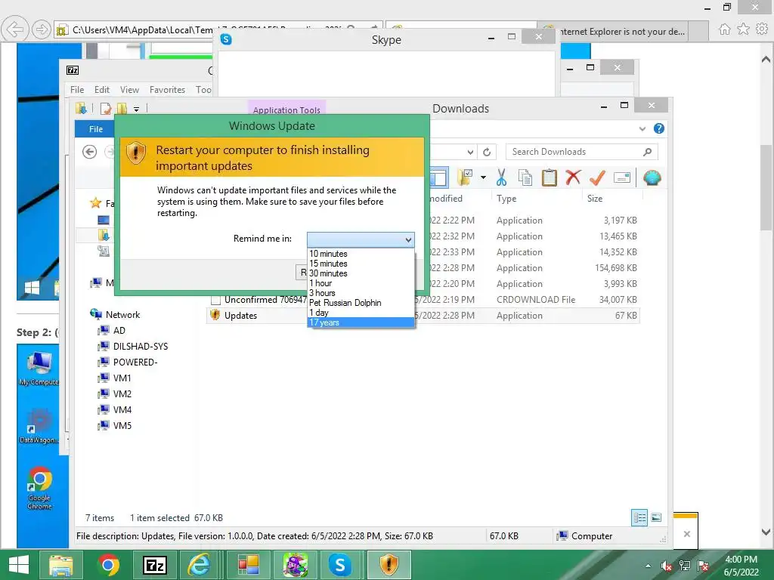Select POWERED- computer under Network
Image resolution: width=774 pixels, height=580 pixels.
(x=135, y=362)
